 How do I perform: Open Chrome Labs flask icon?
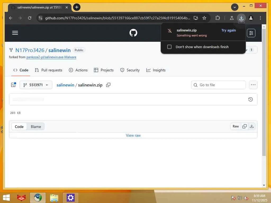(232, 18)
